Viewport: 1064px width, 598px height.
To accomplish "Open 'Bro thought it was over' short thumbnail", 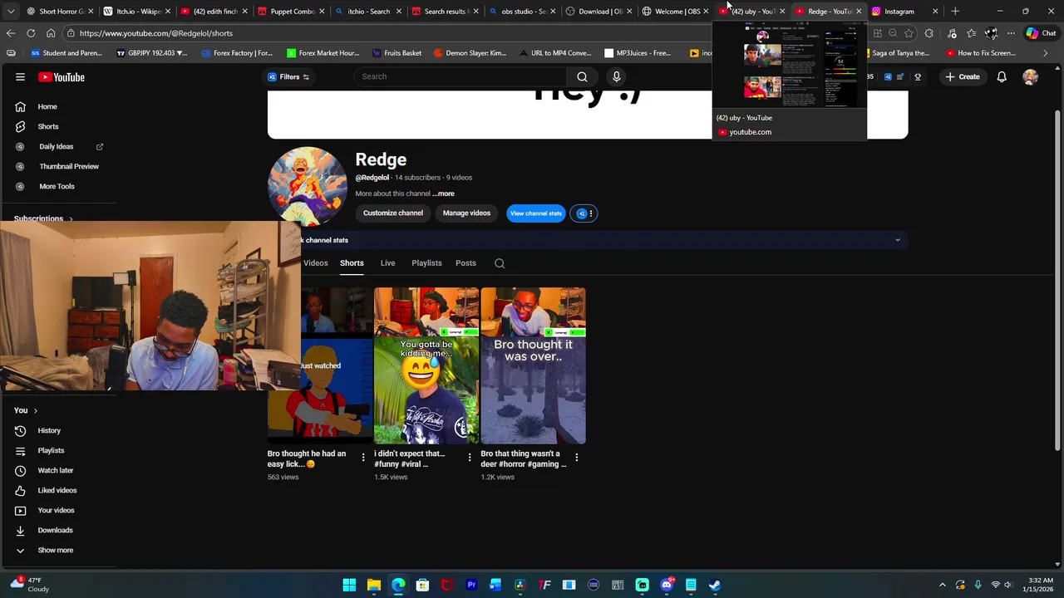I will [x=533, y=366].
